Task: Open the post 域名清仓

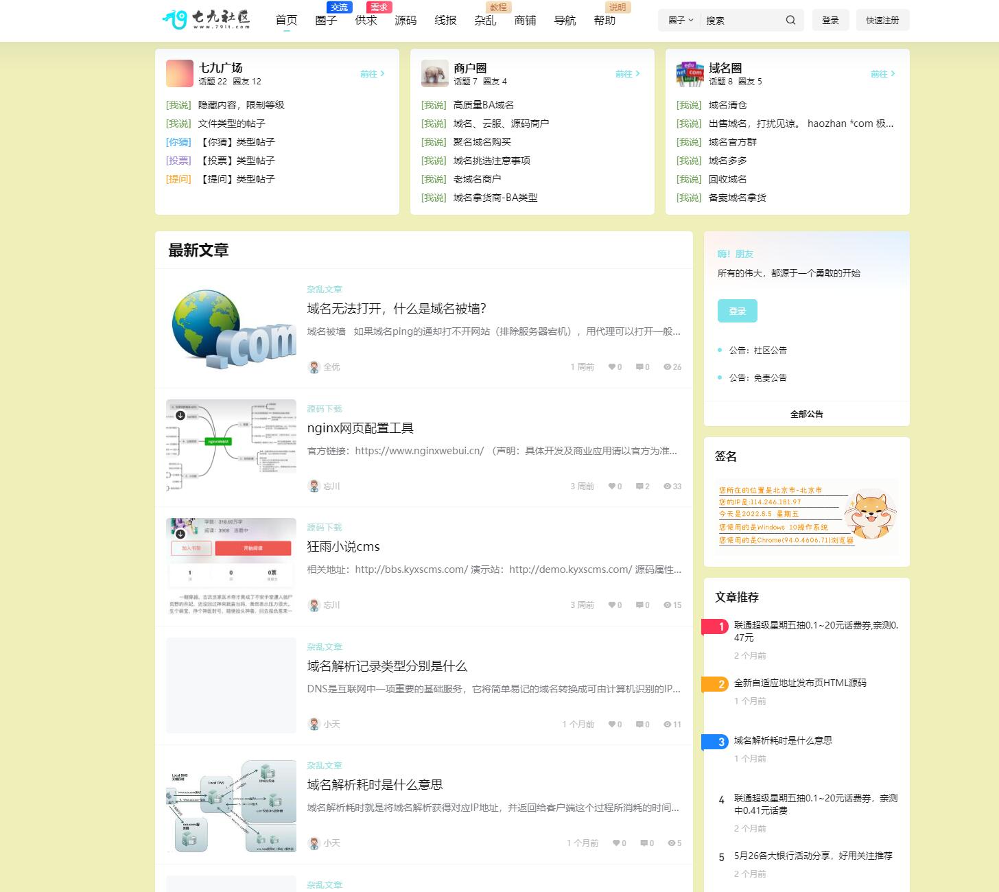Action: 728,105
